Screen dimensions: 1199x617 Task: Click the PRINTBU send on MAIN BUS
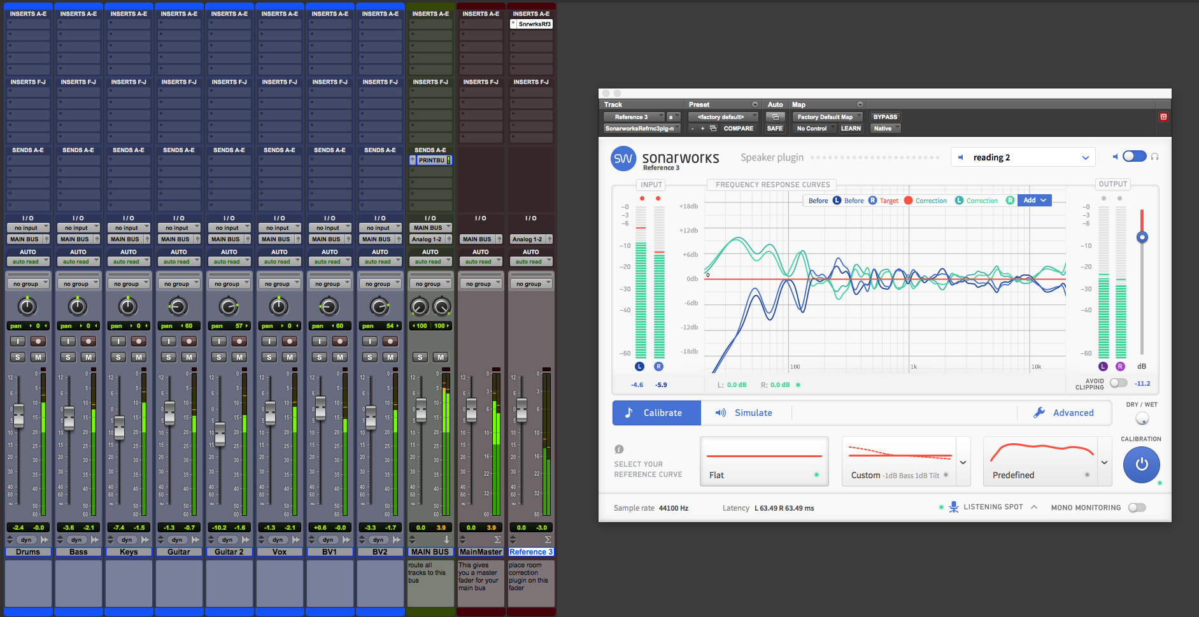pos(431,160)
